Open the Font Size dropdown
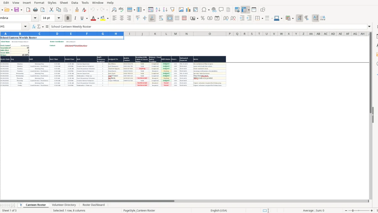This screenshot has height=213, width=378. 59,18
